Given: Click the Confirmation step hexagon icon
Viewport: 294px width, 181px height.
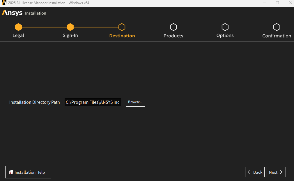Looking at the screenshot, I should [277, 27].
